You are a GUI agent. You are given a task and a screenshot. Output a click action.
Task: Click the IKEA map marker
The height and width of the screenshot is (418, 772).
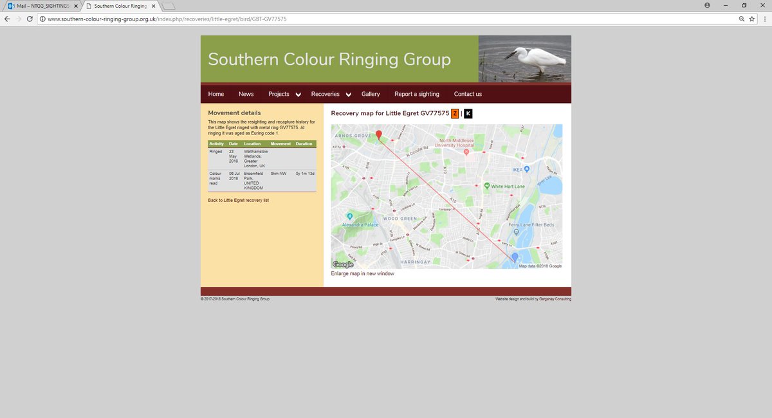coord(526,169)
